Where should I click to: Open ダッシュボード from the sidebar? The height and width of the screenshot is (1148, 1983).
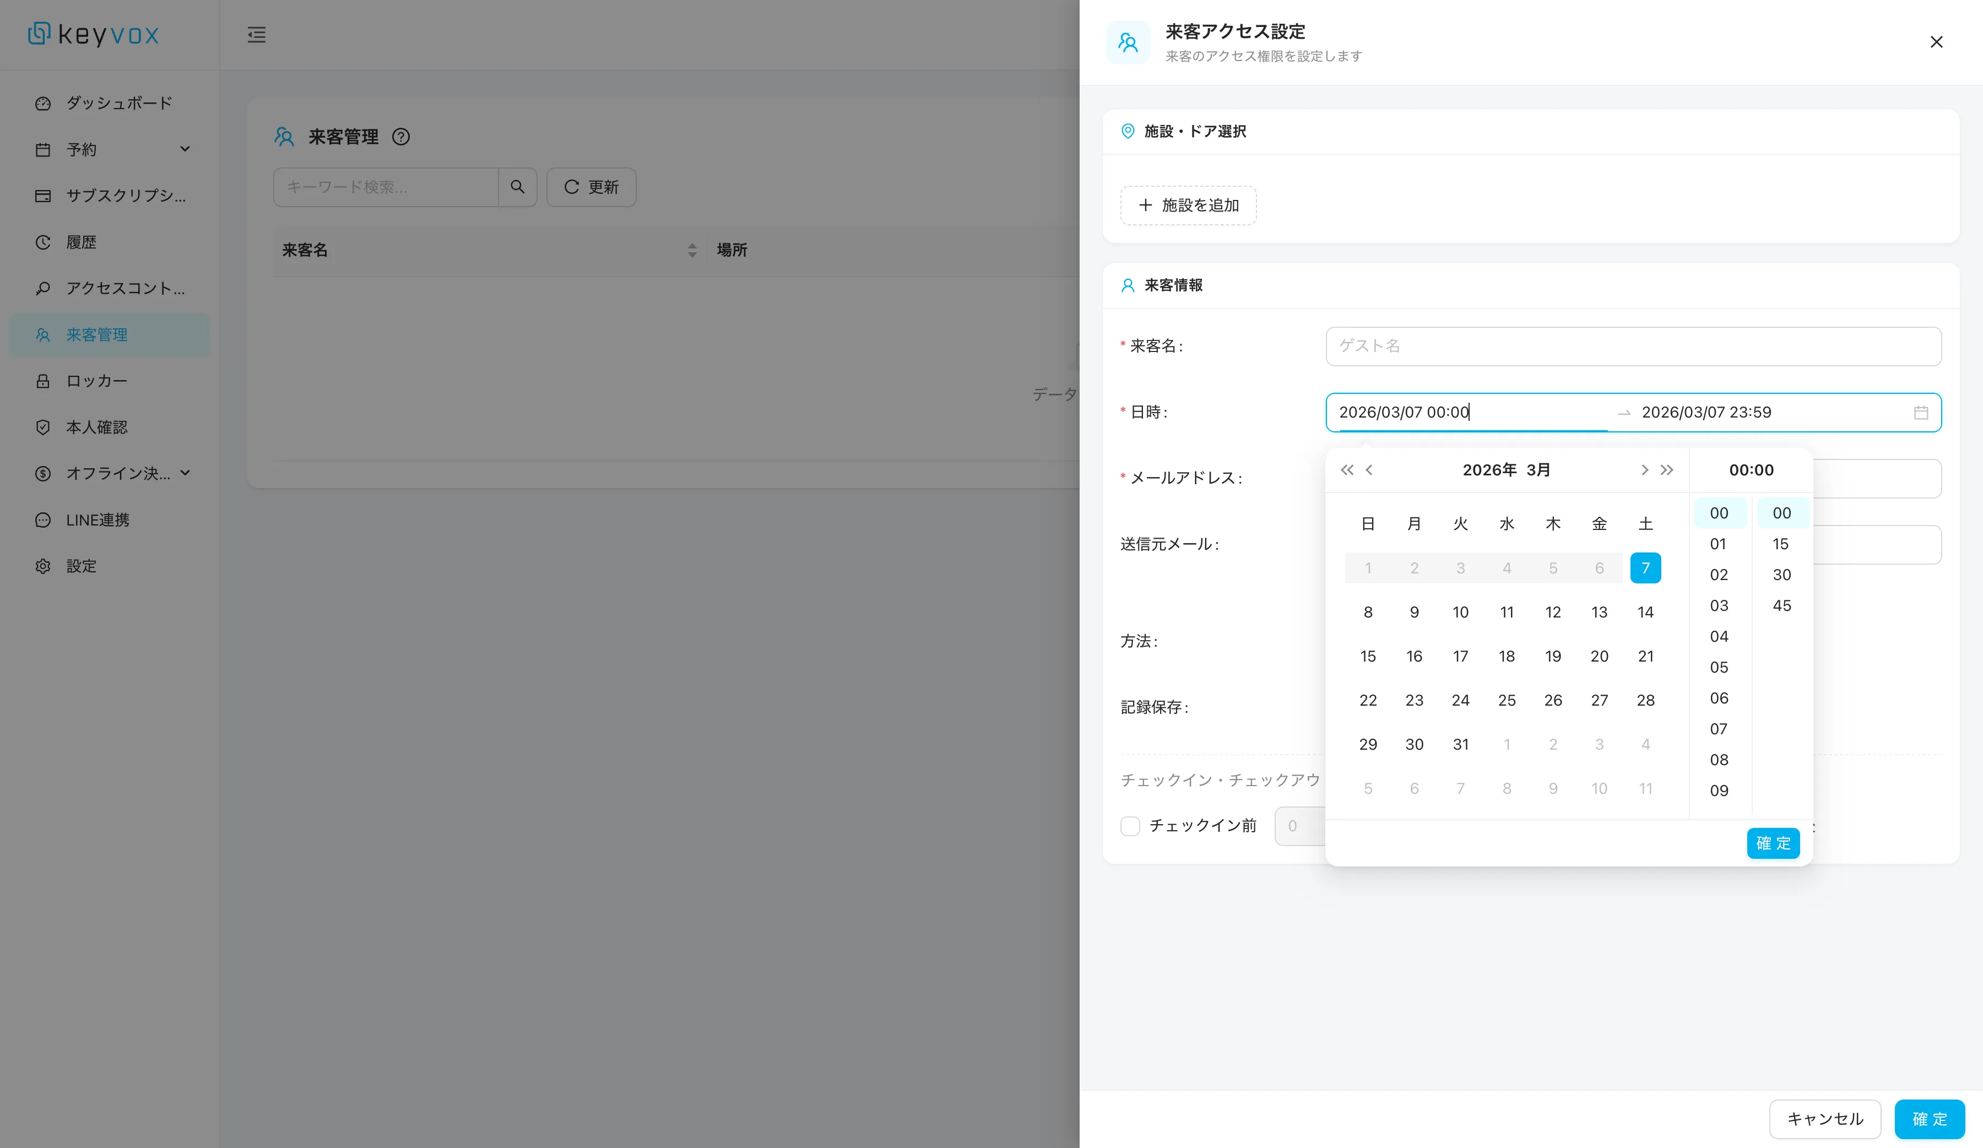[x=118, y=103]
